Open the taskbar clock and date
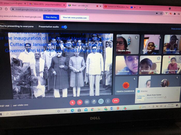 click(171, 106)
